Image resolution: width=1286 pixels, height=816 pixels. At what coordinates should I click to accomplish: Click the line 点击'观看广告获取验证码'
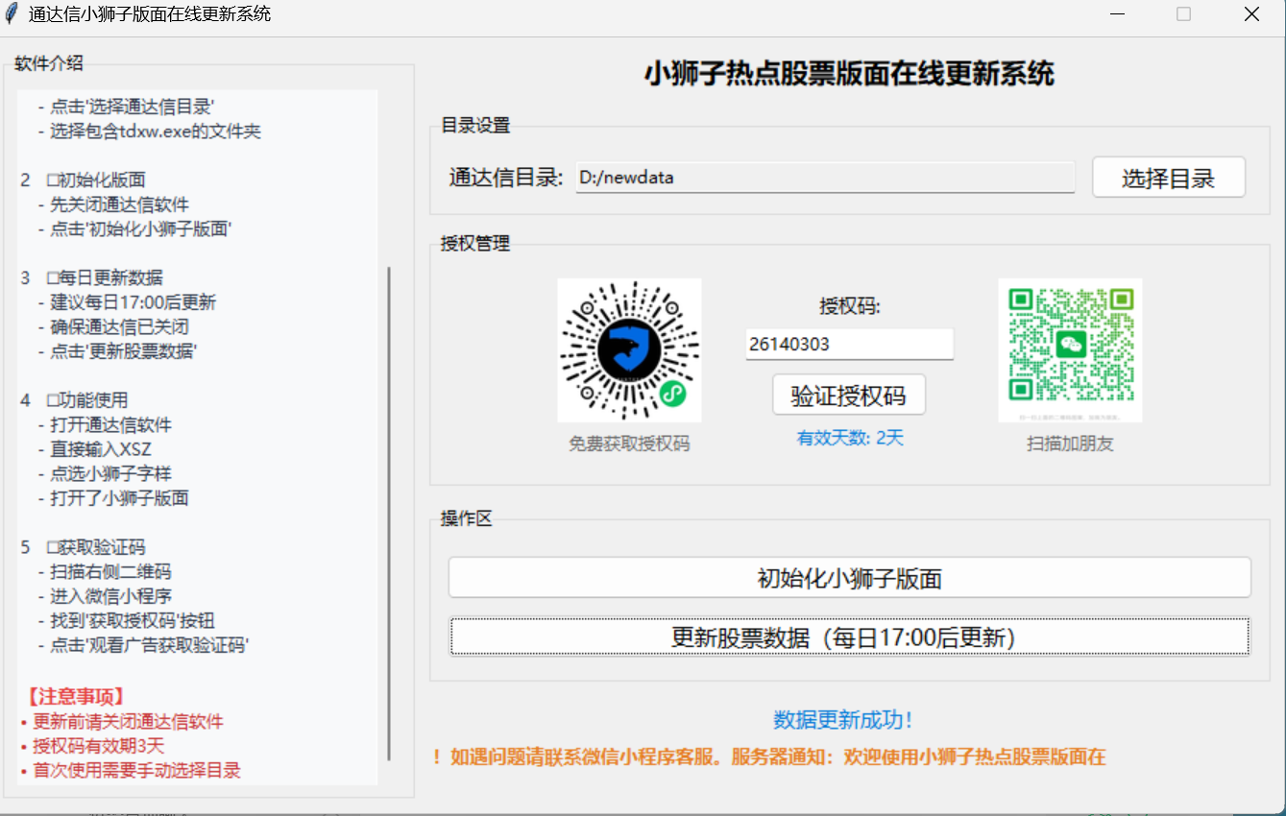(x=143, y=645)
